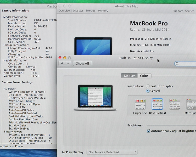The width and height of the screenshot is (196, 157).
Task: Click the Battery Information heading
Action: click(15, 10)
